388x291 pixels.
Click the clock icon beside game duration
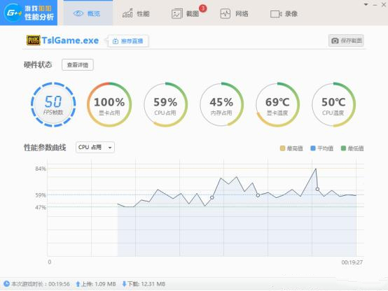(x=6, y=283)
